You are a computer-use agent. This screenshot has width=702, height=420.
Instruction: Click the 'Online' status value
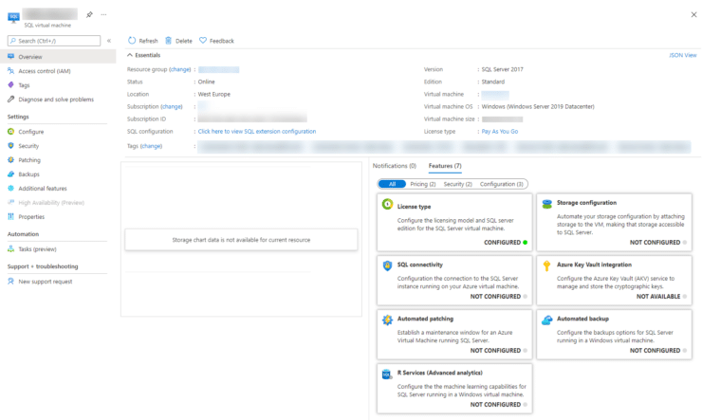click(x=207, y=82)
